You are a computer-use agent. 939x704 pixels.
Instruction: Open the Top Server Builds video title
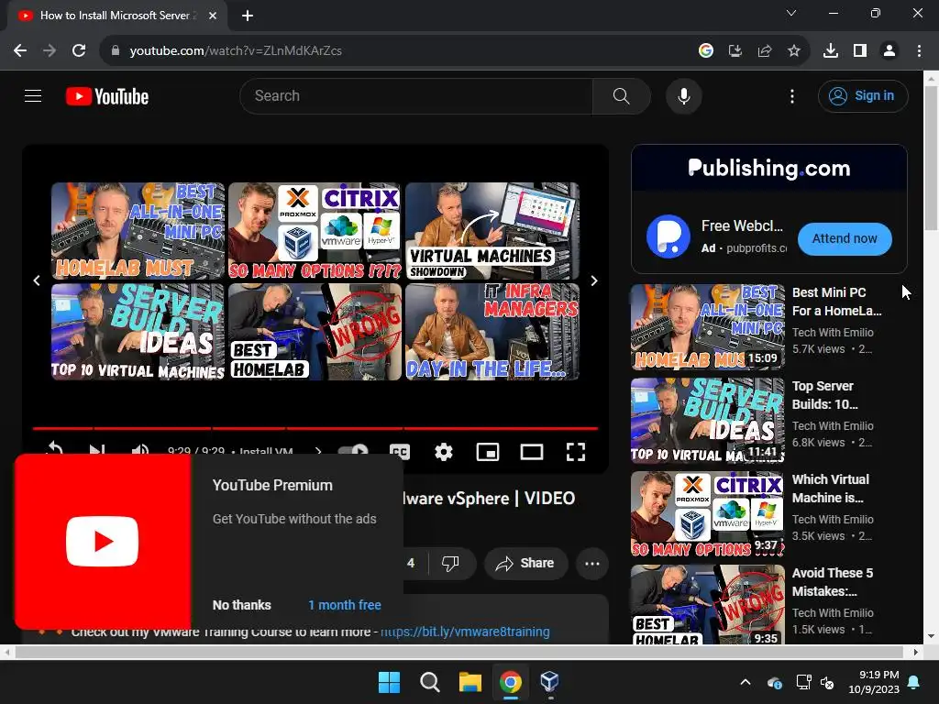824,395
